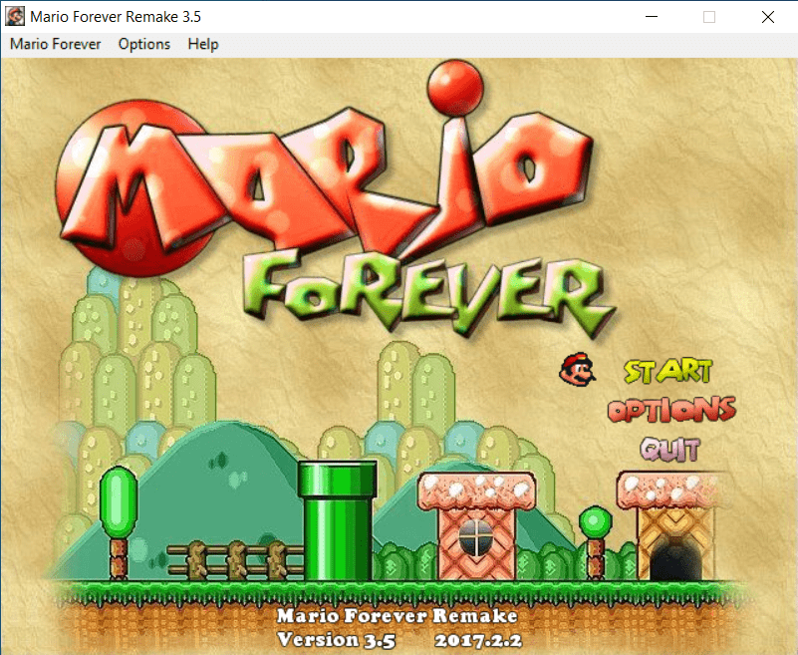Click the 'Mario Forever Remake' footer text
The width and height of the screenshot is (798, 655).
[x=397, y=616]
